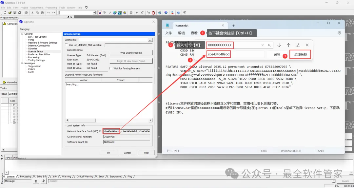The width and height of the screenshot is (354, 188).
Task: Float the Project Navigator panel
Action: coord(69,17)
